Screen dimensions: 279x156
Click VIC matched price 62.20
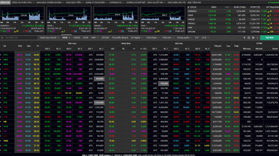[x=111, y=131]
